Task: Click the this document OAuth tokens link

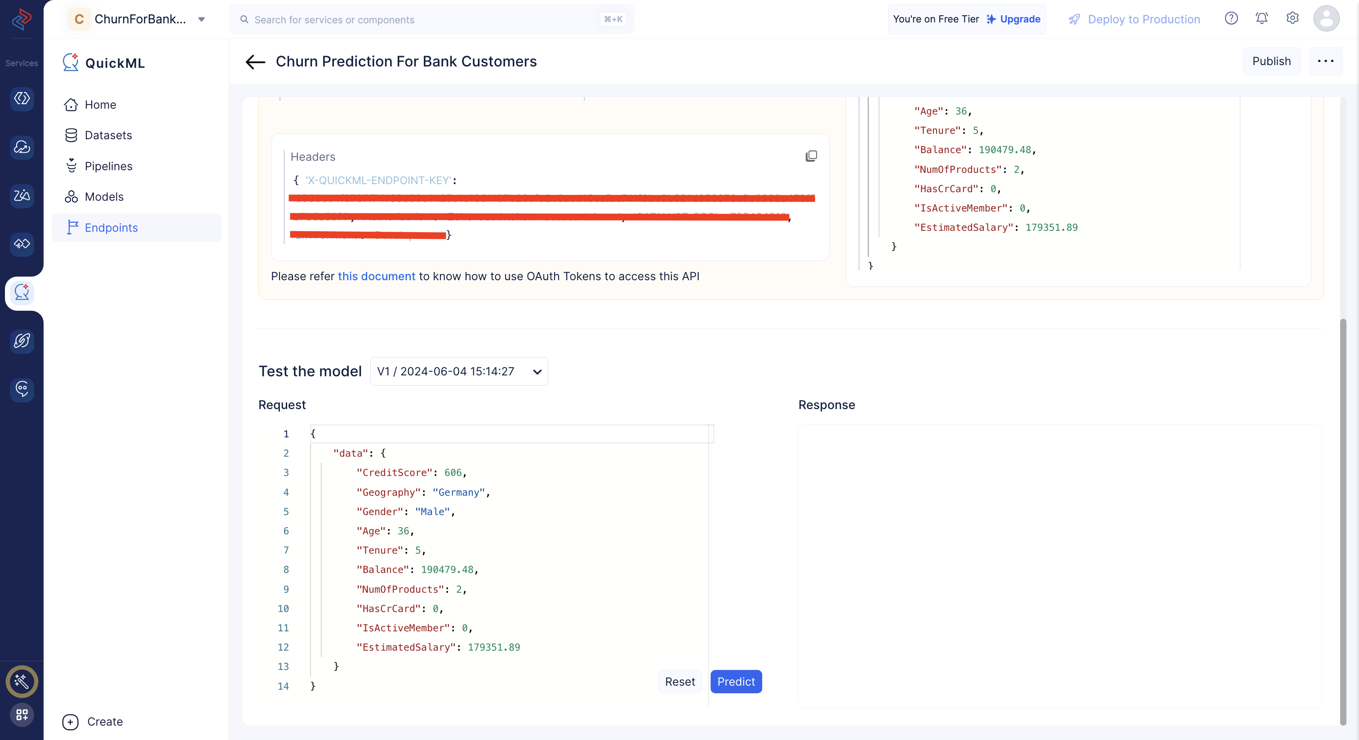Action: 376,276
